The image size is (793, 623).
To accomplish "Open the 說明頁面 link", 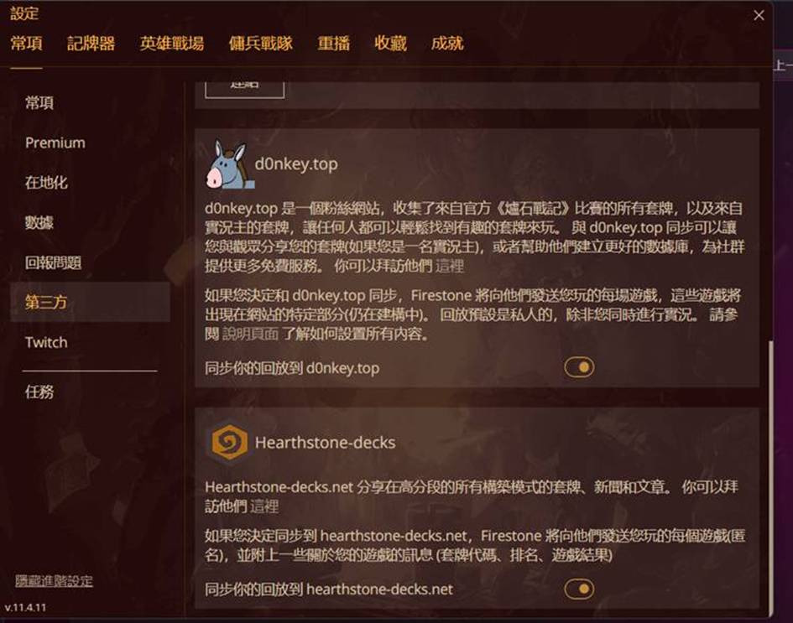I will [250, 334].
